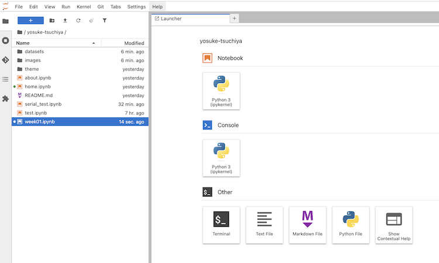Click the New Folder toolbar icon
The height and width of the screenshot is (263, 439).
tap(52, 20)
